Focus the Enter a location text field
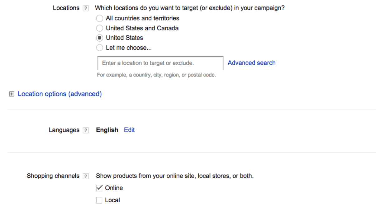This screenshot has width=376, height=211. click(x=160, y=63)
